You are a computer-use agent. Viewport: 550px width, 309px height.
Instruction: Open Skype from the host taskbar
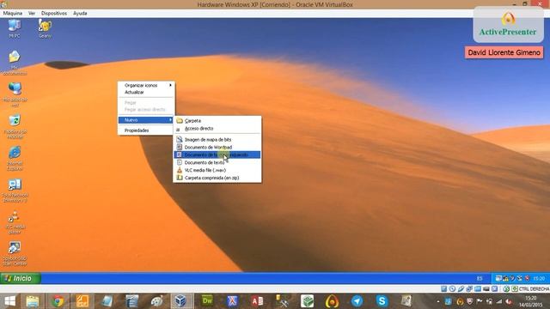pos(382,301)
